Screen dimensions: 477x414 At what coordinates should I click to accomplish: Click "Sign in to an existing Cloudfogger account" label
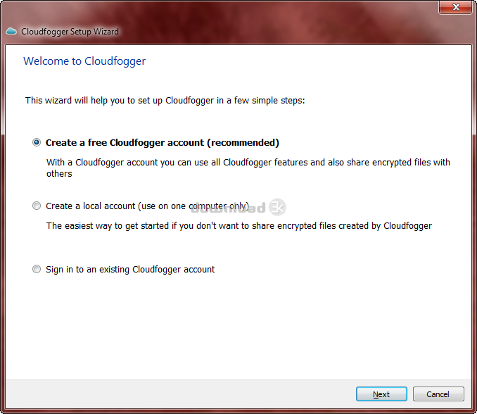pos(130,270)
